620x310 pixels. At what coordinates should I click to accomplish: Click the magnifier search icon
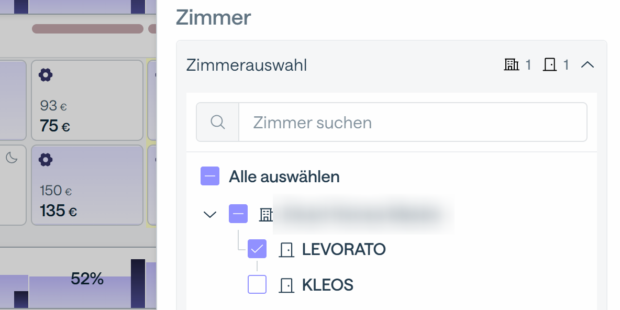(x=217, y=123)
